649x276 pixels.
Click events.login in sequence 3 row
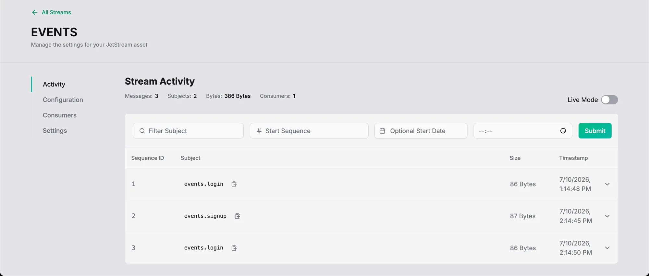203,248
